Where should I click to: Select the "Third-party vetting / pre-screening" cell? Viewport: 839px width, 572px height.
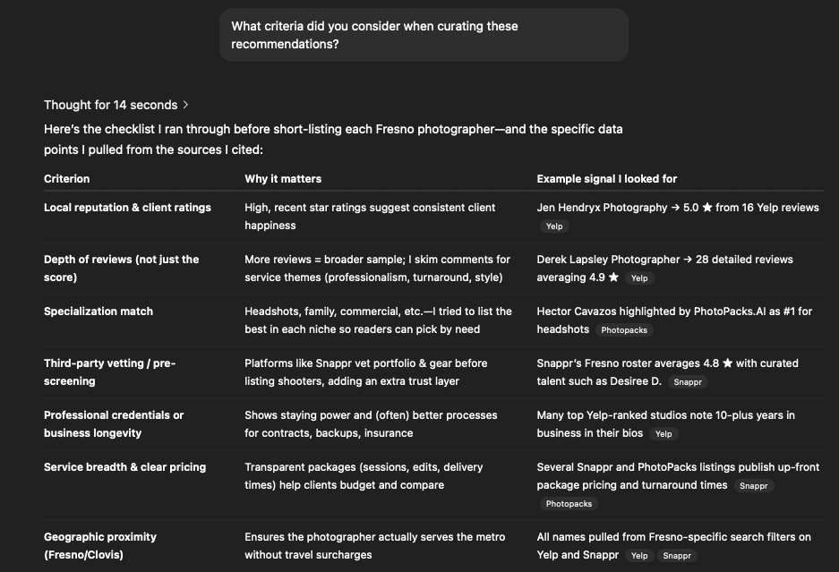pyautogui.click(x=109, y=372)
